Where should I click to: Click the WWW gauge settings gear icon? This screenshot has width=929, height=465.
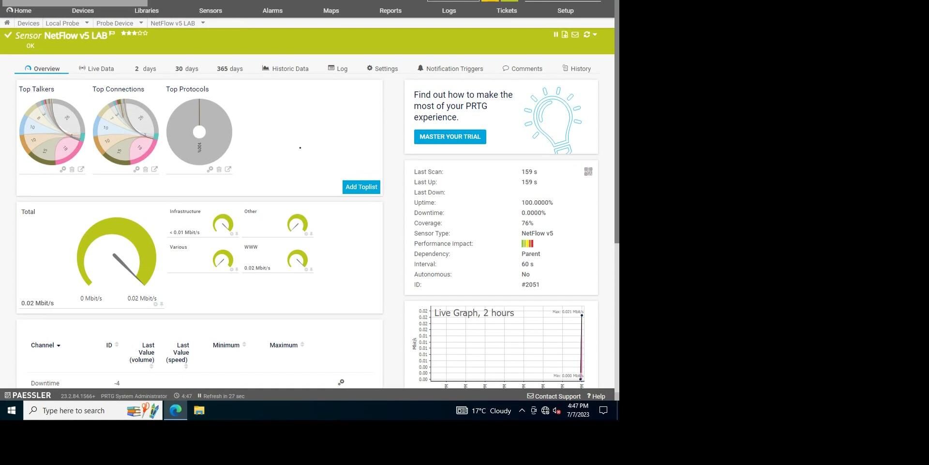(x=306, y=270)
